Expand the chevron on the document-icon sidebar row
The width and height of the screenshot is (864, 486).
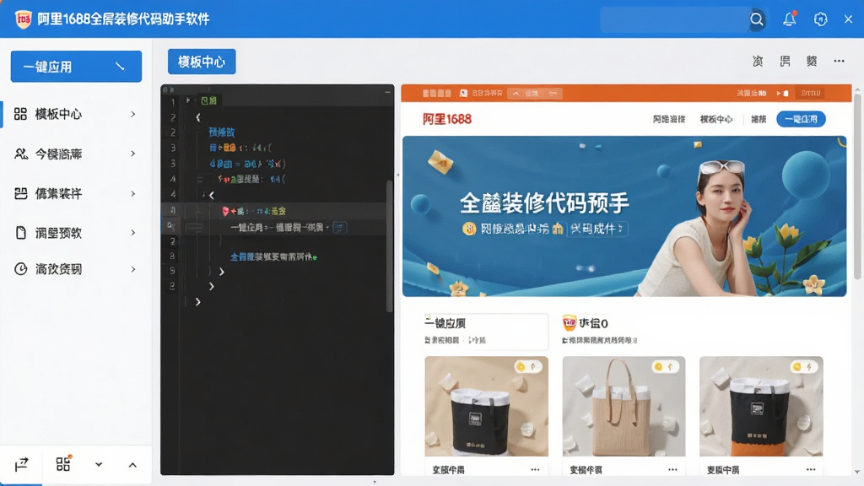pyautogui.click(x=132, y=233)
